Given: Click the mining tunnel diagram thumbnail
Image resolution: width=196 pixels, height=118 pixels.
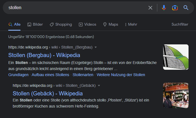Looking at the screenshot, I should (x=176, y=57).
